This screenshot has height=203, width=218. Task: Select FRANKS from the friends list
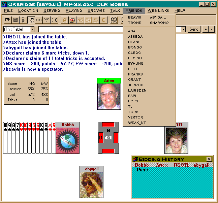(150, 74)
